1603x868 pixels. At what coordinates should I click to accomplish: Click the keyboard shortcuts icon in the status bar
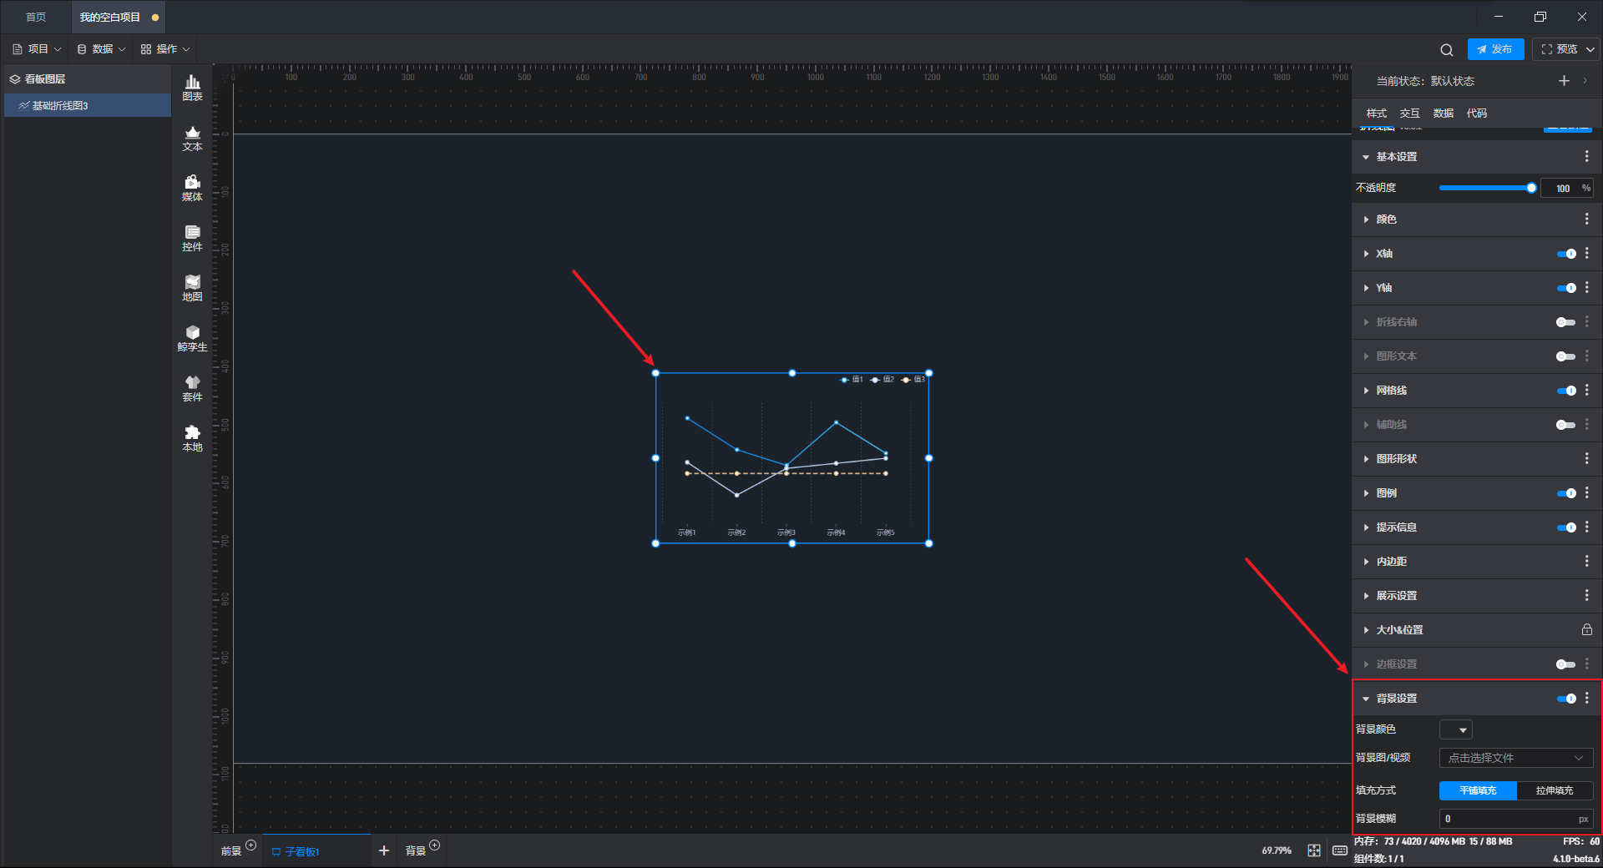(1340, 850)
